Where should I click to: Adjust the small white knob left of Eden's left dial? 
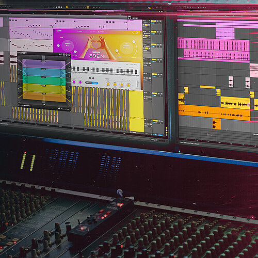click(x=58, y=46)
